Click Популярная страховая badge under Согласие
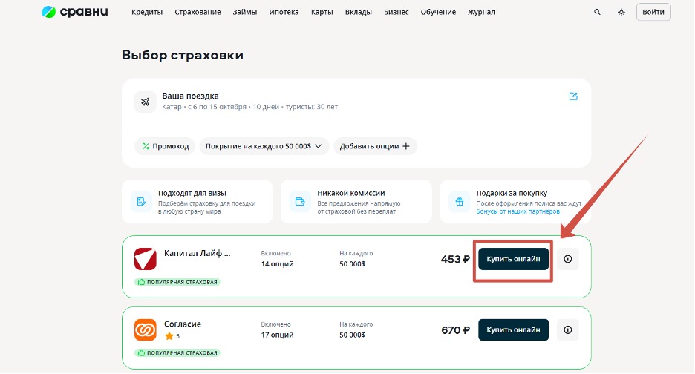695x374 pixels. [x=177, y=353]
